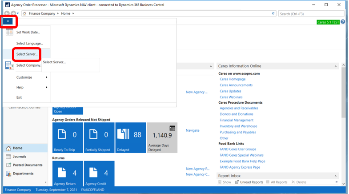Click the Home icon in navigation pane
The width and height of the screenshot is (349, 194).
tap(9, 148)
